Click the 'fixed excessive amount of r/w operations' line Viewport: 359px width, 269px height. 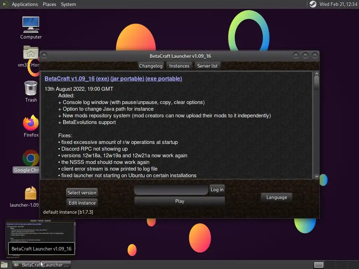(118, 142)
